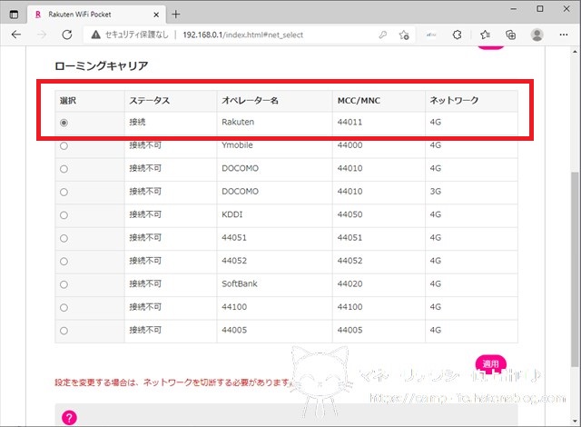Click the vertical page scrollbar thumb

[575, 270]
